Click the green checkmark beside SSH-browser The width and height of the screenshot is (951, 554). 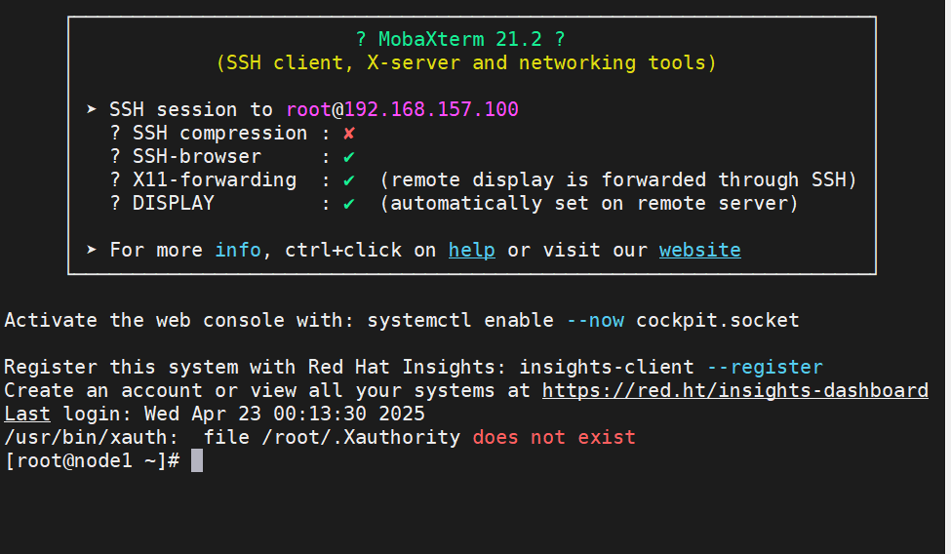tap(349, 157)
